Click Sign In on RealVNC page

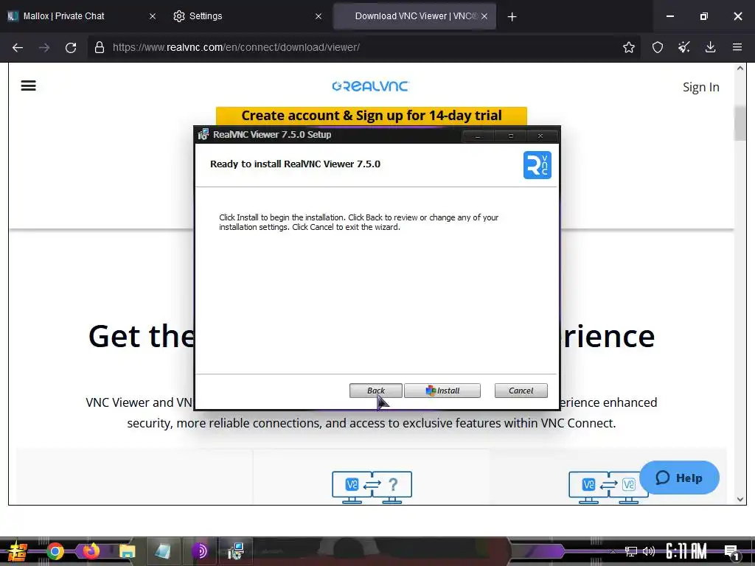[701, 87]
